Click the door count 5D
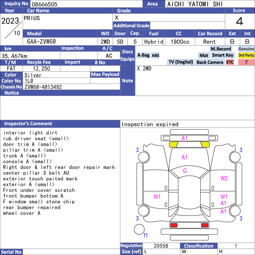 [120, 42]
